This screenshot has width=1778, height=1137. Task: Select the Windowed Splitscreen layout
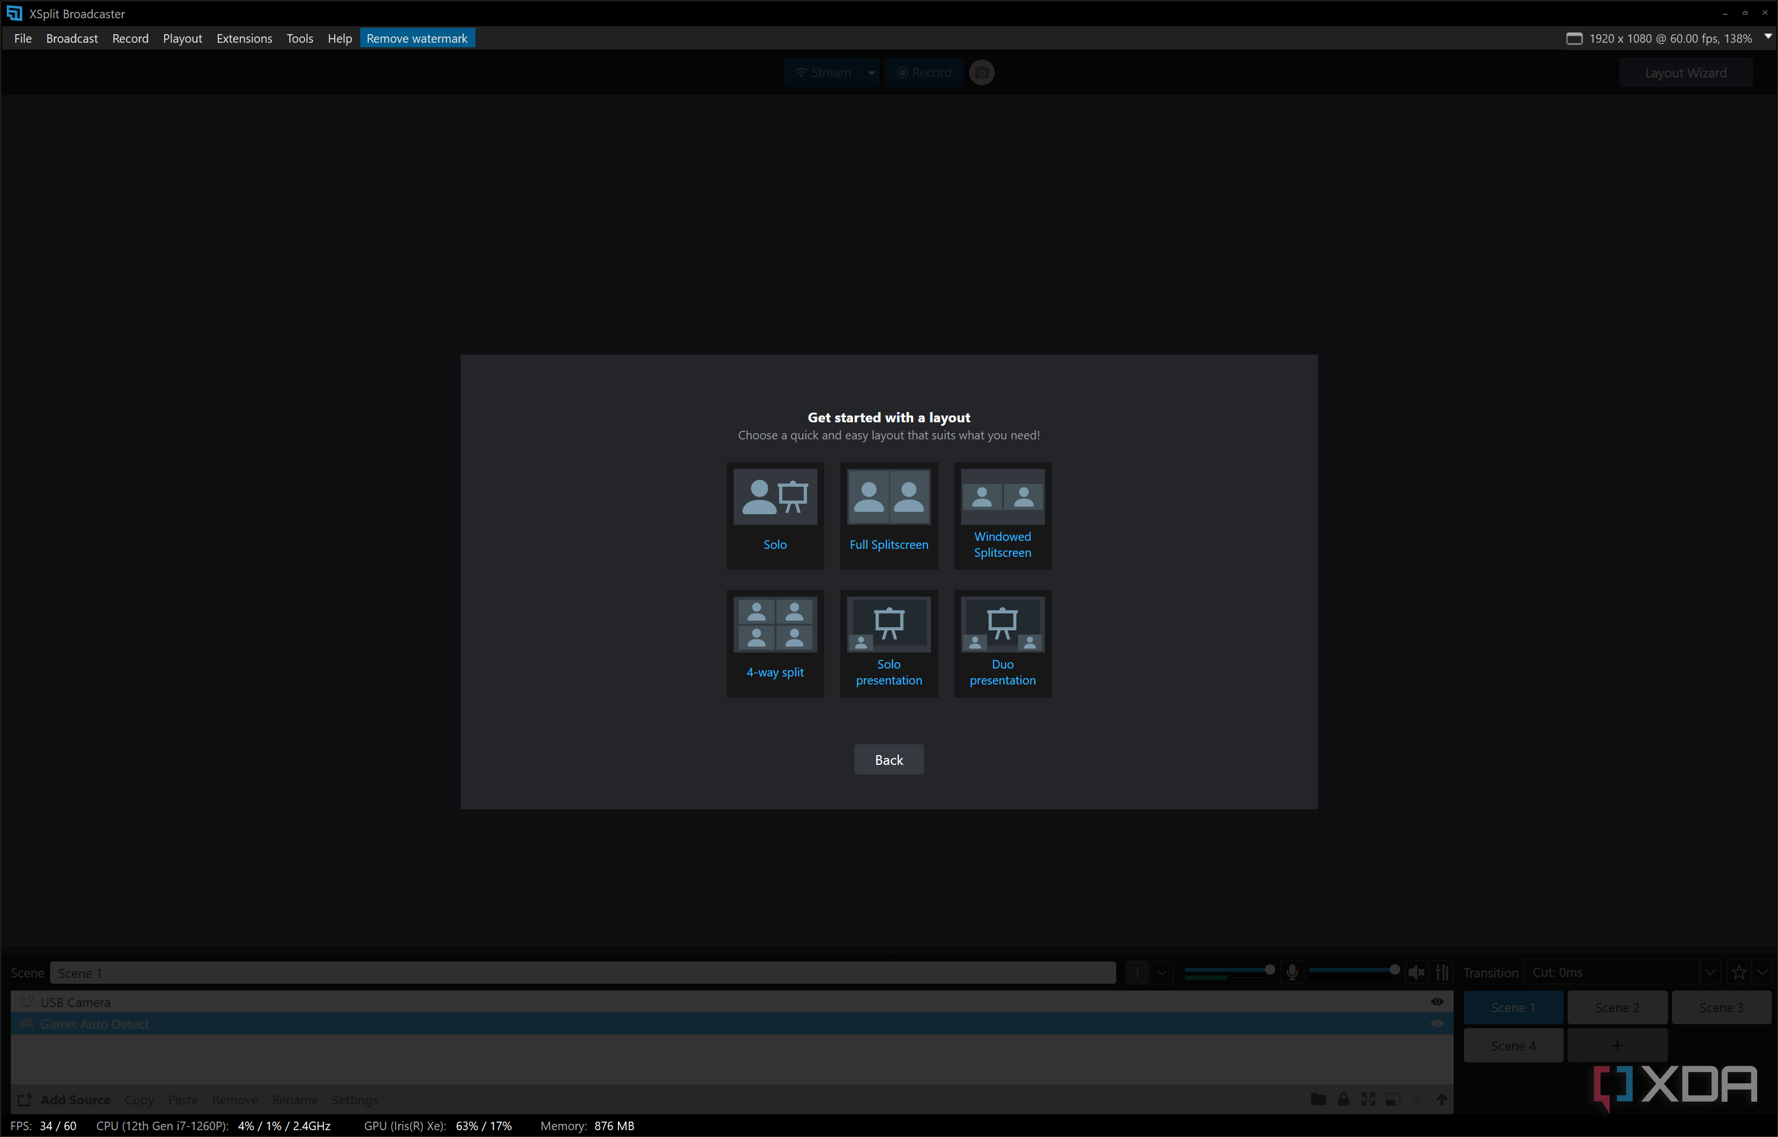coord(1002,516)
